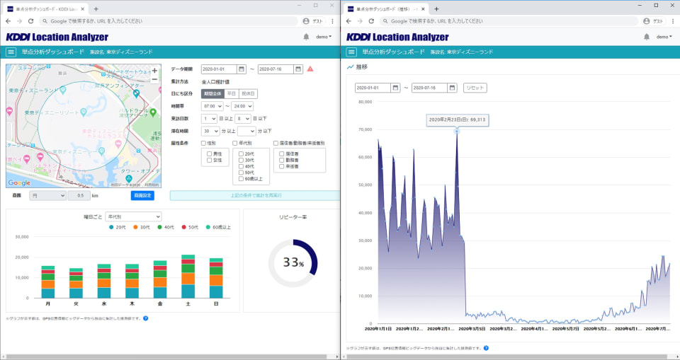The height and width of the screenshot is (360, 680).
Task: Open calendar picker for 2020-01-01 in left window
Action: pos(242,69)
